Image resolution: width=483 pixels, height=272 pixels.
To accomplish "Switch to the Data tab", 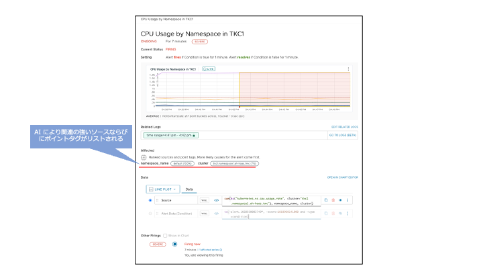I will point(189,189).
